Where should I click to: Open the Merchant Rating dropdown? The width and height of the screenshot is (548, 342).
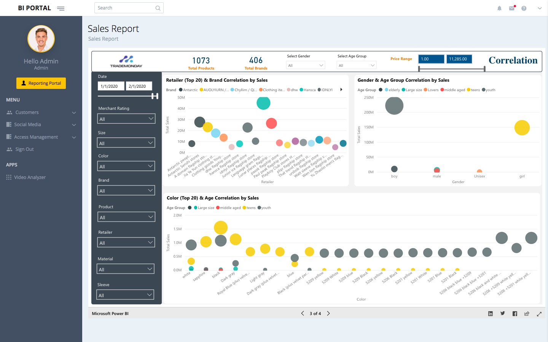click(x=126, y=119)
